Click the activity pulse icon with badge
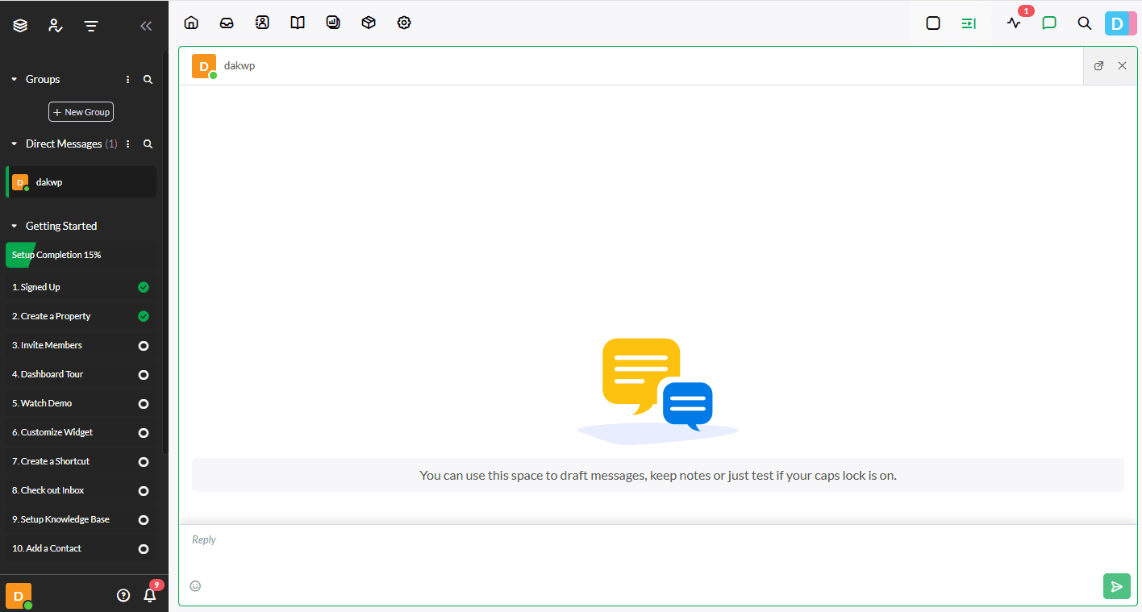Viewport: 1142px width, 612px height. (1014, 23)
